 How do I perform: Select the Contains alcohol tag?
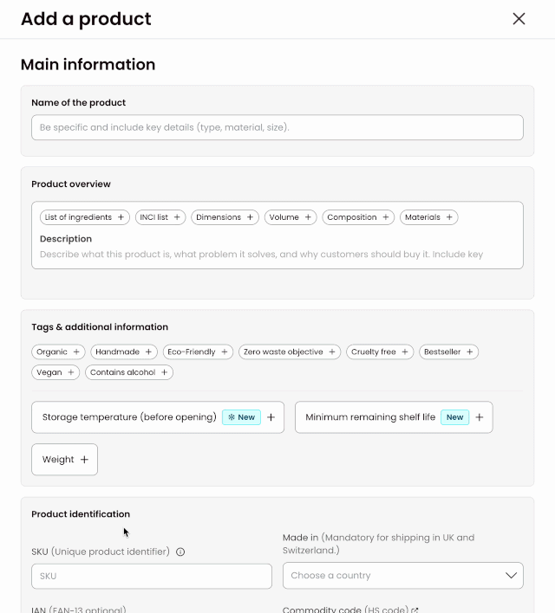pyautogui.click(x=129, y=372)
